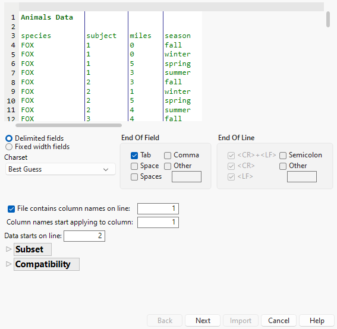The width and height of the screenshot is (337, 329).
Task: Check the Other box under End Of Field
Action: point(168,166)
